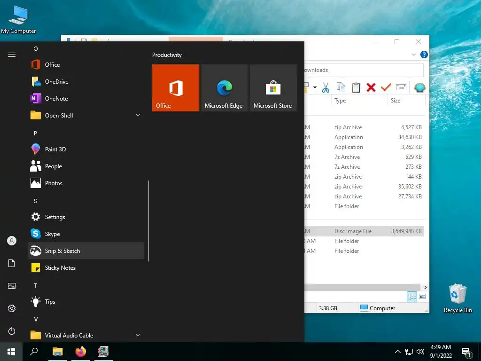Open Documents from the Start sidebar
This screenshot has height=361, width=481.
tap(12, 263)
